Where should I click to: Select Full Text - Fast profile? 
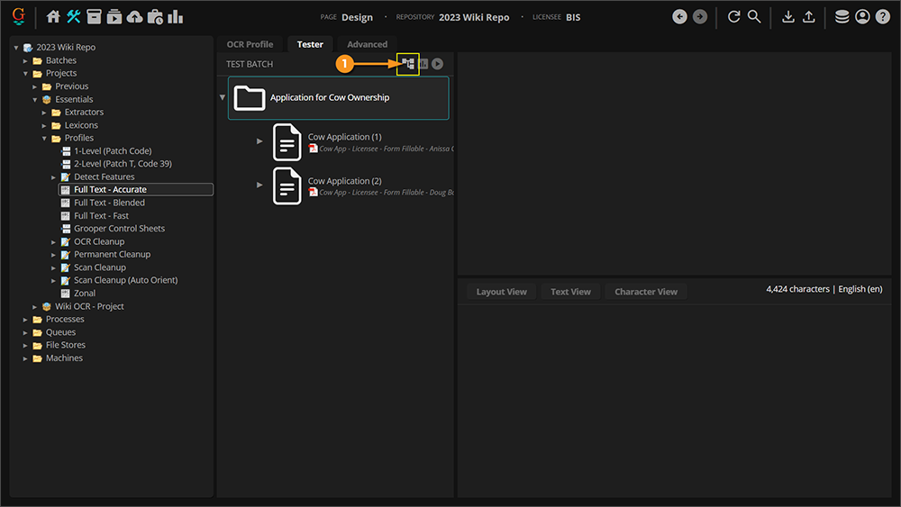point(101,216)
